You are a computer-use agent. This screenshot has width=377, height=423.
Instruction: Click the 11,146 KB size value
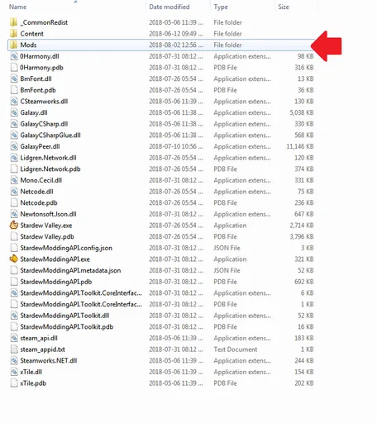[300, 146]
